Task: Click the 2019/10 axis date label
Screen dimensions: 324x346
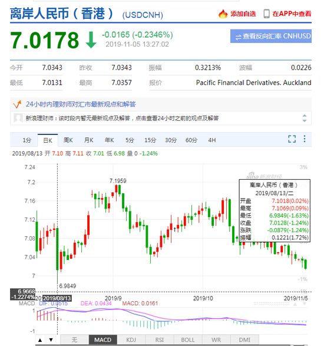Action: point(203,298)
